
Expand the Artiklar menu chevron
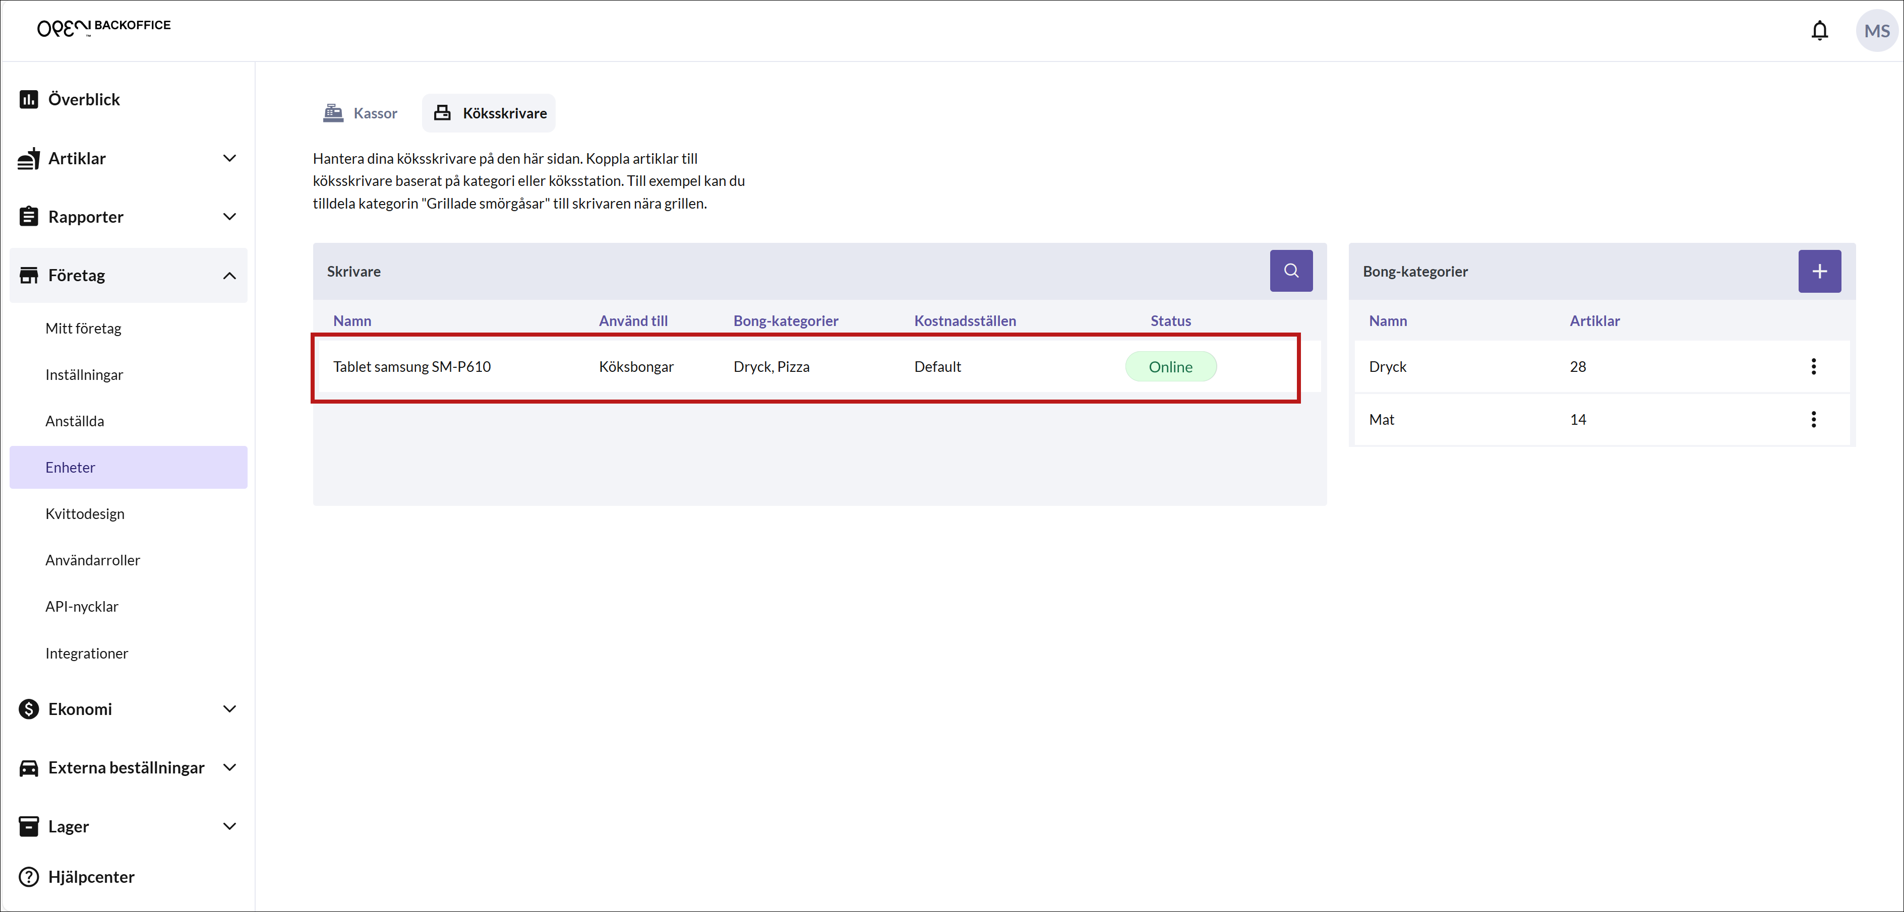coord(229,158)
